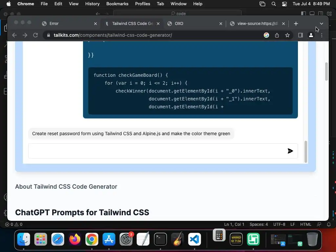This screenshot has height=252, width=336.
Task: Share this page via the share icon
Action: tap(277, 35)
